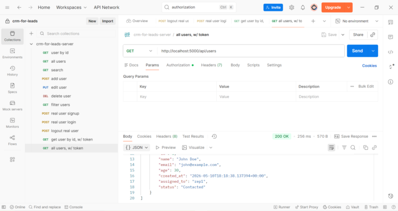Open the settings gear icon
The image size is (398, 211).
292,7
